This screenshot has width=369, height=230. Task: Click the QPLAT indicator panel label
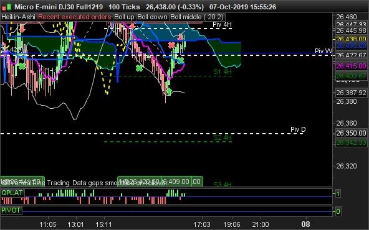point(12,193)
